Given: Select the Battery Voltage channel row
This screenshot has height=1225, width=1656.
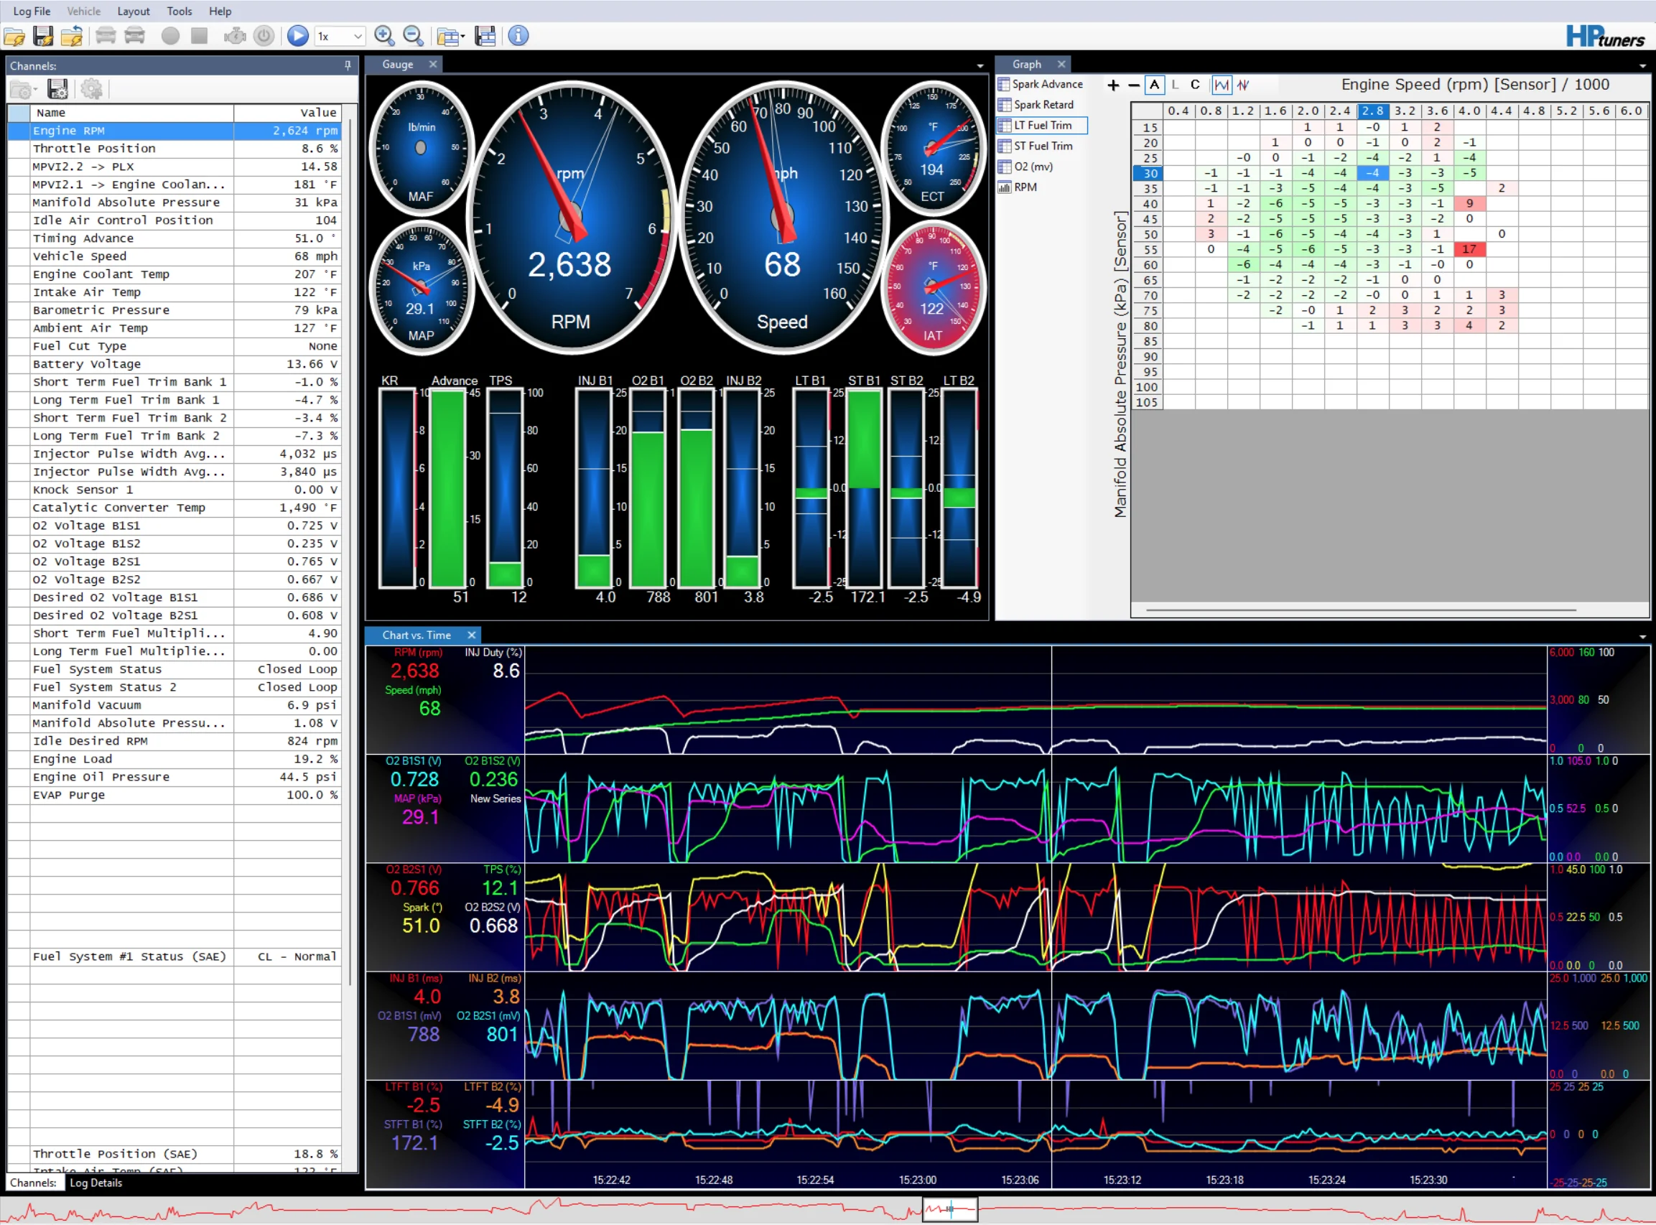Looking at the screenshot, I should click(x=175, y=365).
